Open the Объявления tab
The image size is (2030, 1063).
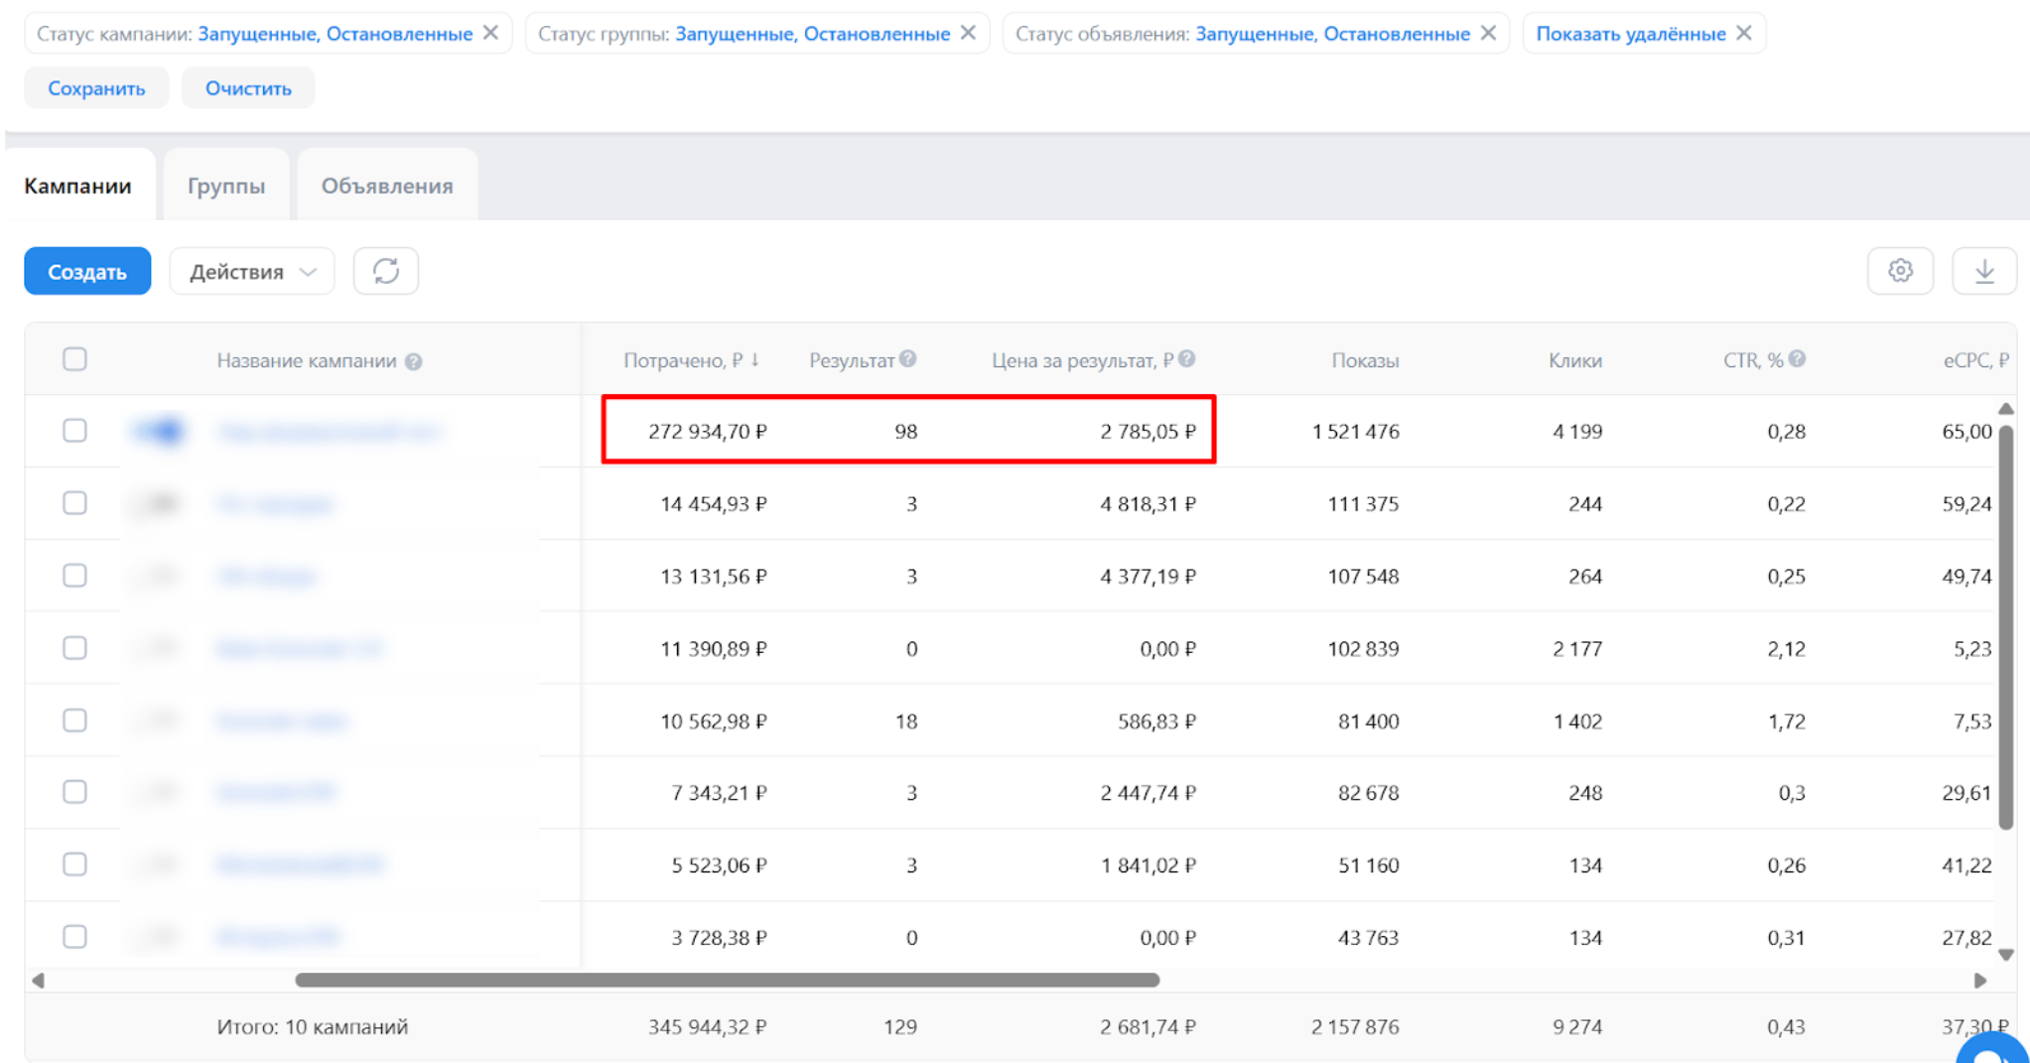(x=387, y=186)
